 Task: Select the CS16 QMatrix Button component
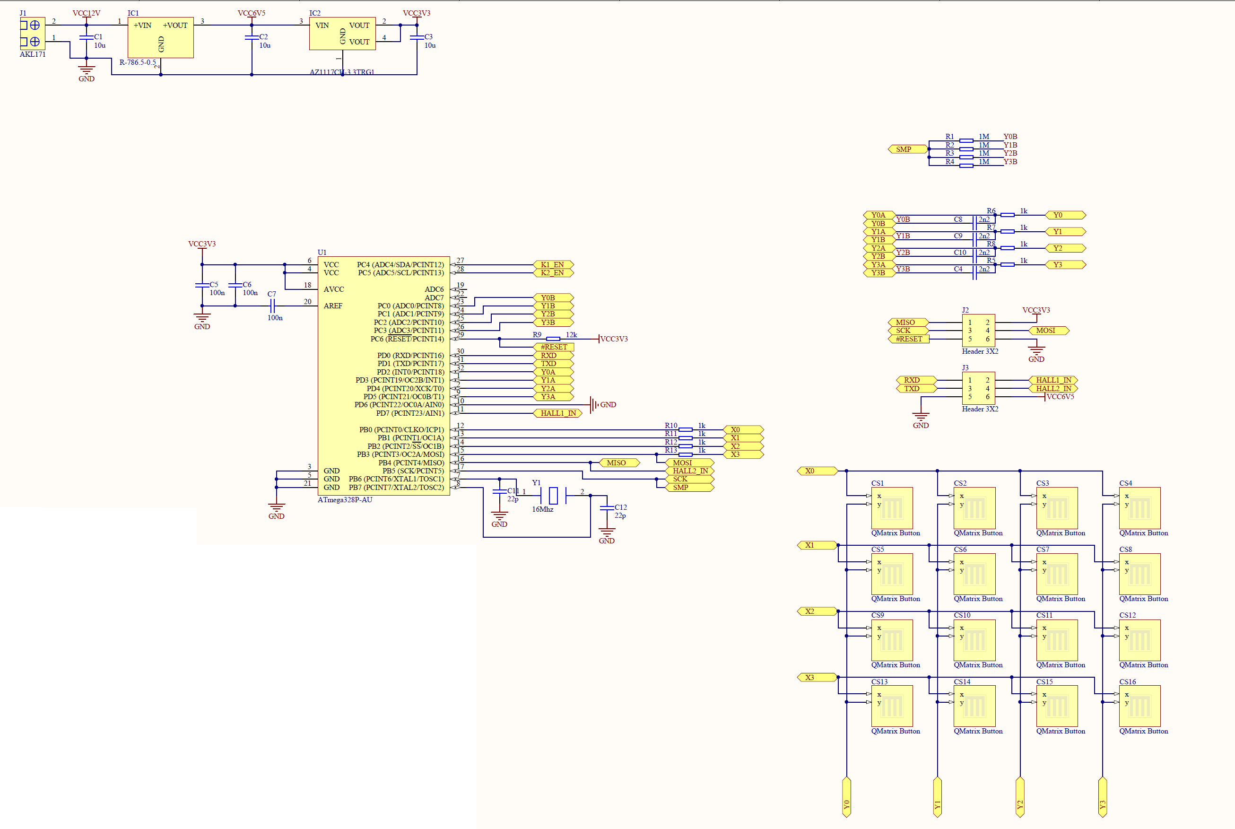click(1139, 706)
